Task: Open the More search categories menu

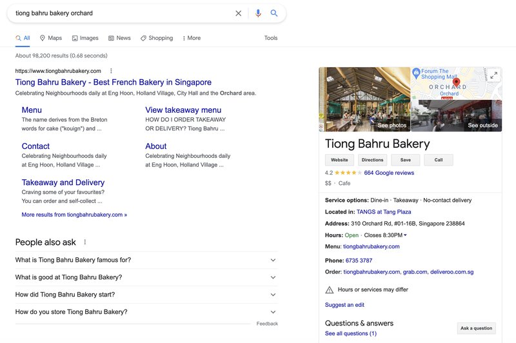Action: pos(192,38)
